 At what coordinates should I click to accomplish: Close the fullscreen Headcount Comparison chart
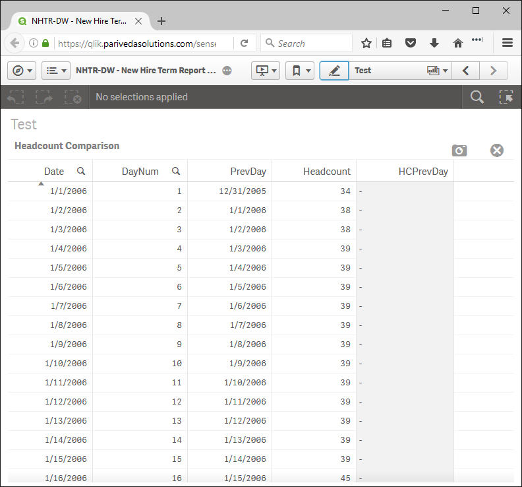pos(497,150)
